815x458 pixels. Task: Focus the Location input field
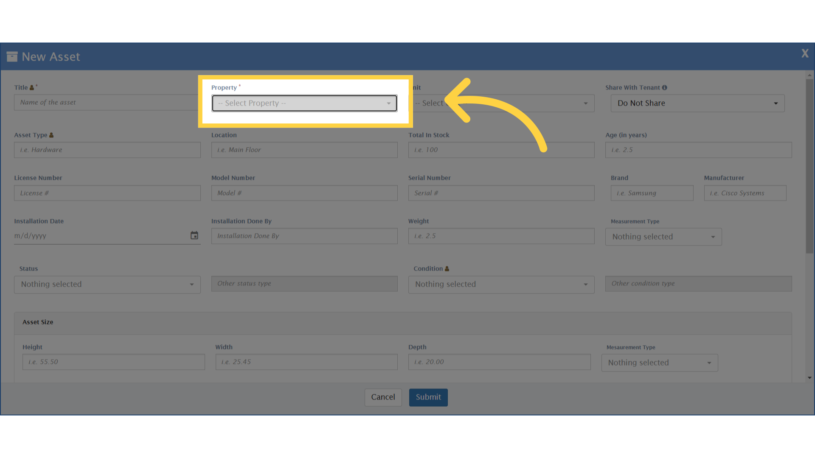coord(304,150)
